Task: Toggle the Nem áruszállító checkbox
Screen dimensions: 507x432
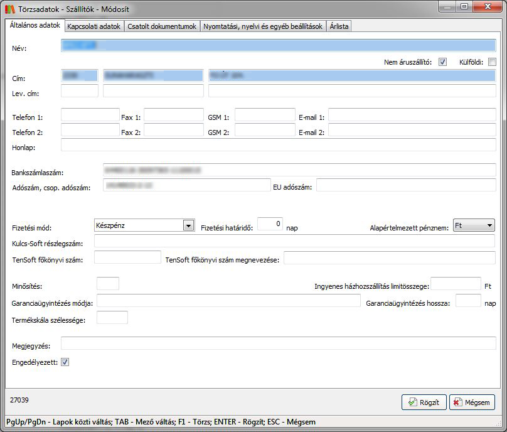Action: (x=442, y=62)
